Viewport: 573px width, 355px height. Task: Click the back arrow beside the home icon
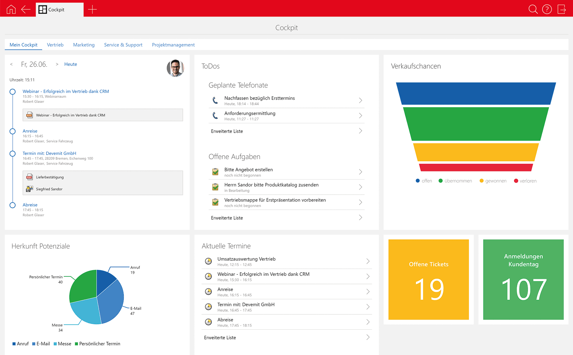coord(26,9)
